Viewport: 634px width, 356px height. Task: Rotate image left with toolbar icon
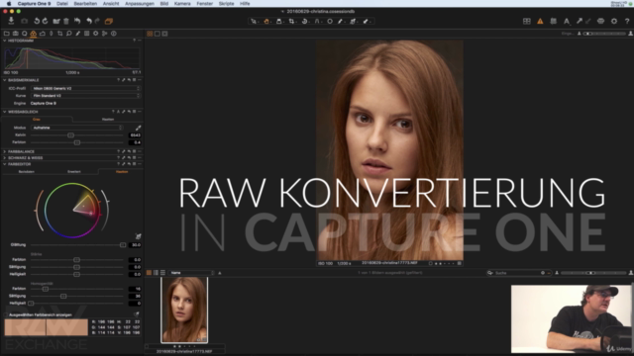pos(37,21)
